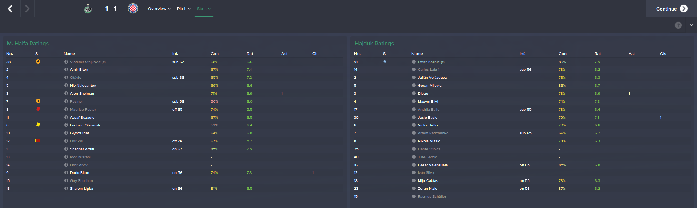Viewport: 697px width, 208px height.
Task: Expand the Overview dropdown menu
Action: click(159, 9)
